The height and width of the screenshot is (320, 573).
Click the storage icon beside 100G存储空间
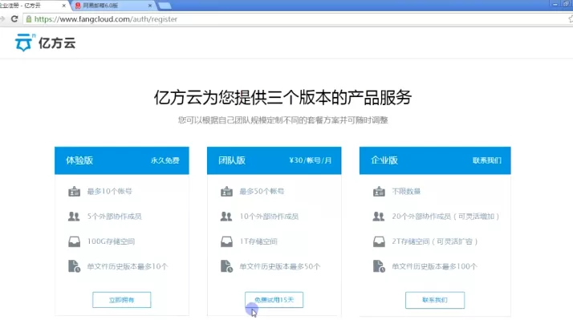pyautogui.click(x=74, y=241)
